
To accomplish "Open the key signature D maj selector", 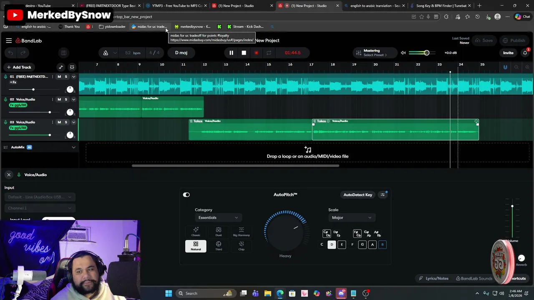I will 181,53.
